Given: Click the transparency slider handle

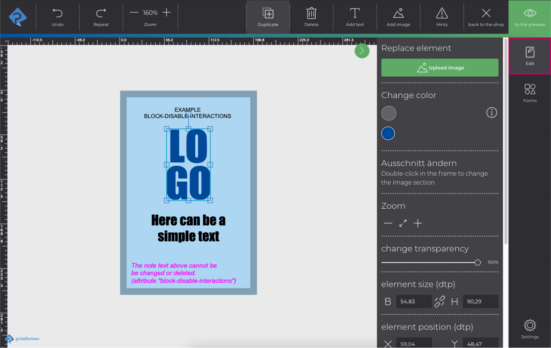Looking at the screenshot, I should click(x=478, y=262).
